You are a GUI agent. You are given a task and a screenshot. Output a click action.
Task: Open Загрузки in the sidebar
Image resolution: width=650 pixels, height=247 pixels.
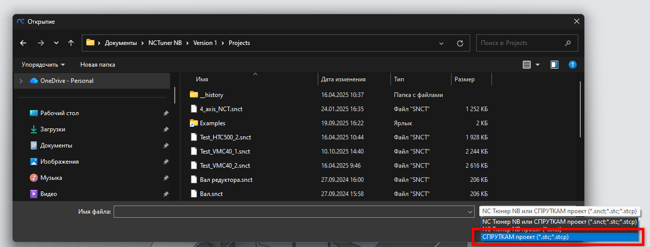(53, 129)
